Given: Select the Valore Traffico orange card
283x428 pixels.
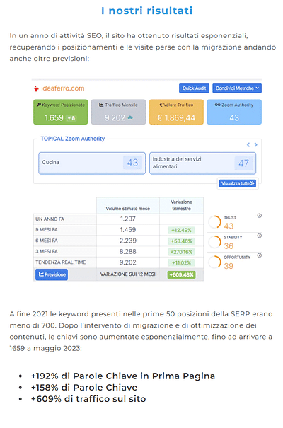Looking at the screenshot, I should click(x=176, y=112).
